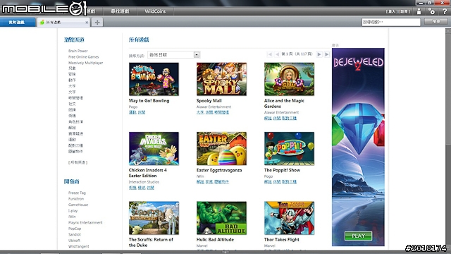Screen dimensions: 451x254
Task: Select the Brain Power channel
Action: tap(78, 51)
